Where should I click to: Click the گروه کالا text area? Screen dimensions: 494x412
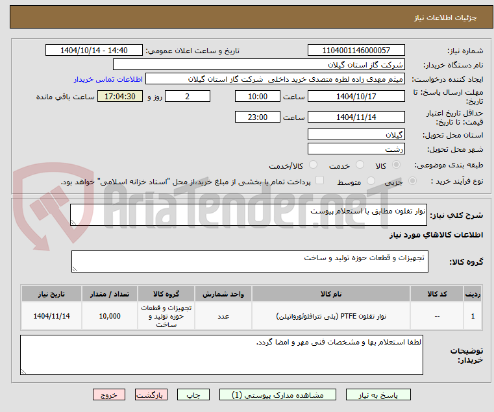click(249, 261)
